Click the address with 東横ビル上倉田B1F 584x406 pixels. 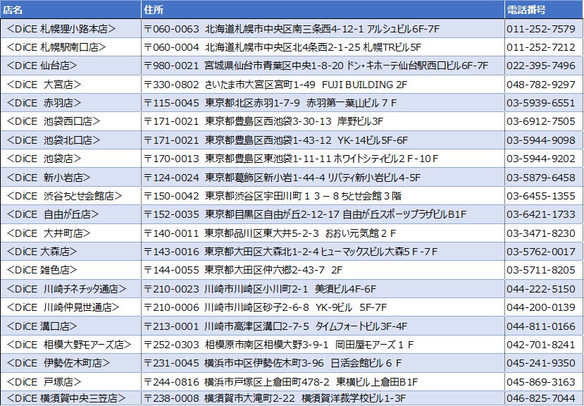click(x=323, y=381)
